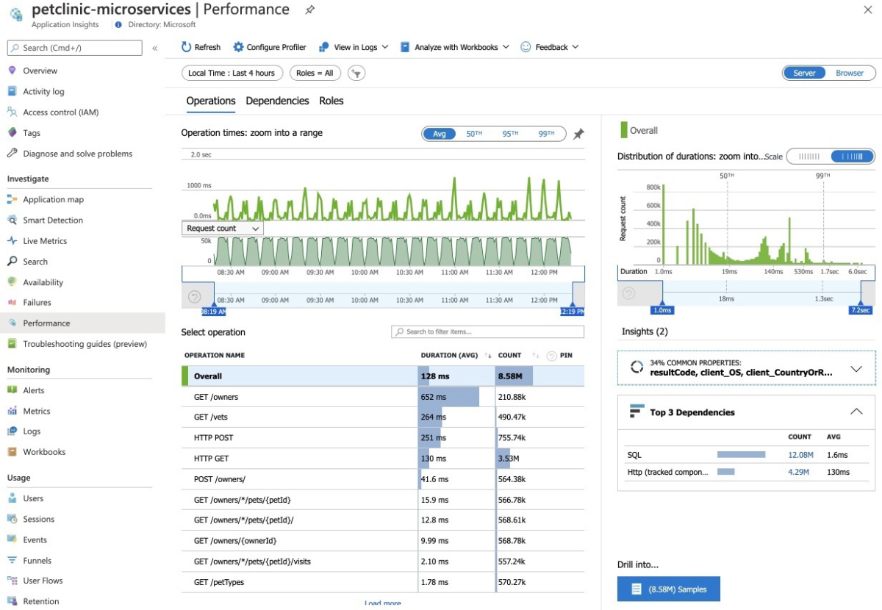Pin the blade next to Performance title
This screenshot has width=882, height=610.
click(310, 10)
